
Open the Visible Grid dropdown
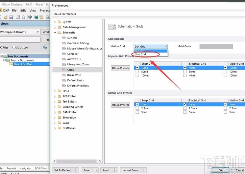[151, 46]
